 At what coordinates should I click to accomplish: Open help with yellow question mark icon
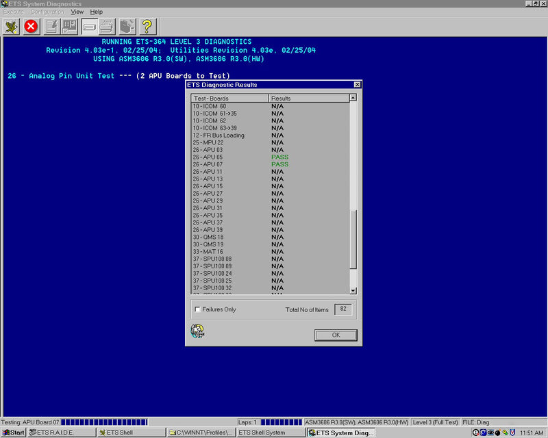coord(147,27)
